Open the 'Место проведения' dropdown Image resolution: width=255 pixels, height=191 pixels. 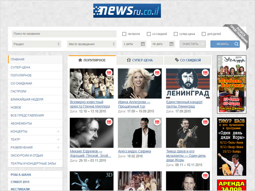(x=92, y=44)
